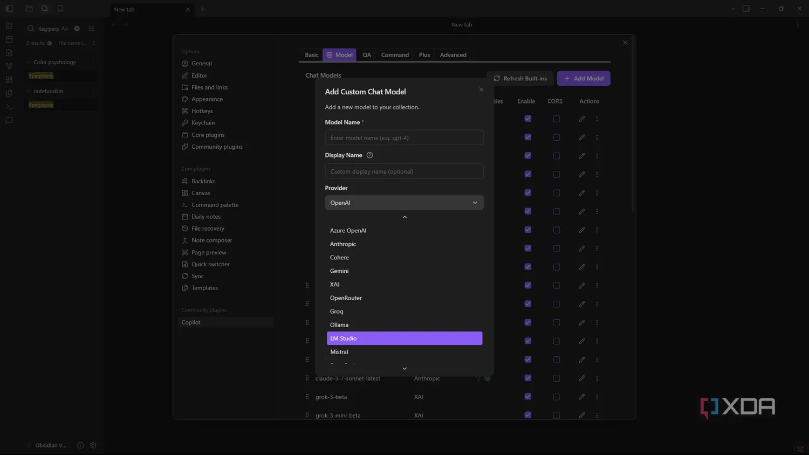Image resolution: width=809 pixels, height=455 pixels.
Task: Open more options for grok-3-beta row
Action: point(597,397)
